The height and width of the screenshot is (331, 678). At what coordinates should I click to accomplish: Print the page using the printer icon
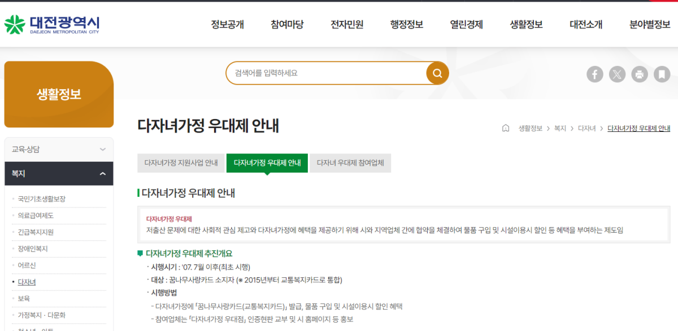pos(640,74)
